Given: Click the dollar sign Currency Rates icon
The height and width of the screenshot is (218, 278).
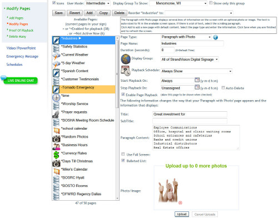Looking at the screenshot, I should coord(56,155).
